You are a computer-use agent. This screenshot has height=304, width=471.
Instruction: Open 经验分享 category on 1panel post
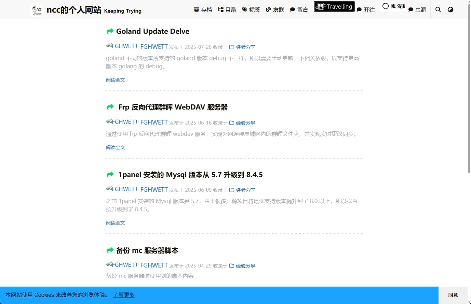pyautogui.click(x=245, y=190)
